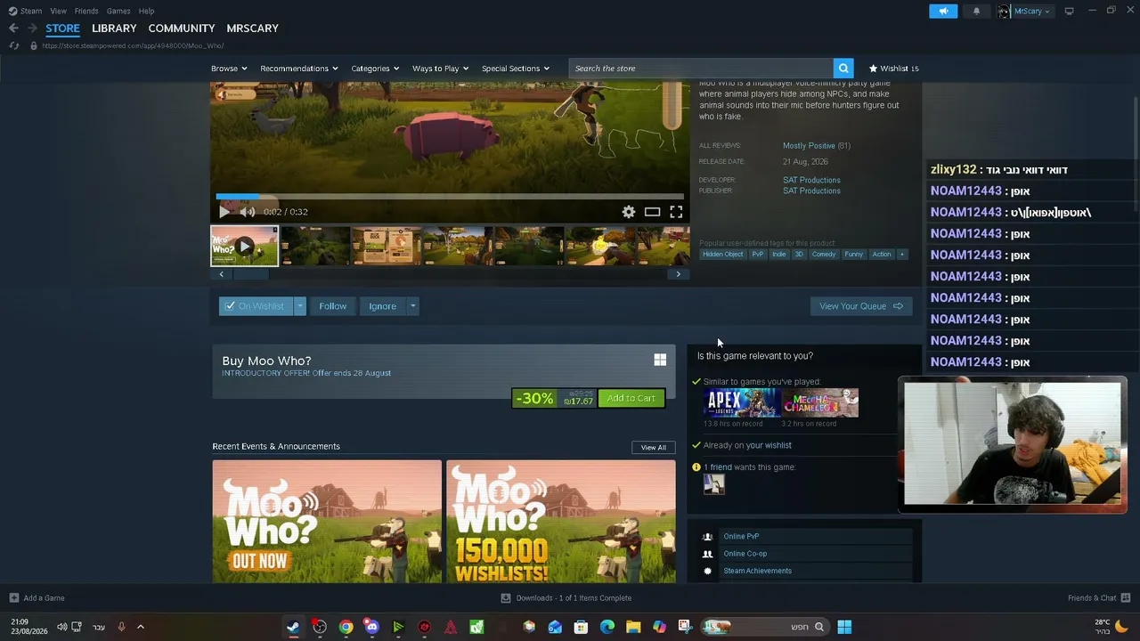The image size is (1140, 641).
Task: Open the Online PvP feature icon
Action: coord(707,537)
